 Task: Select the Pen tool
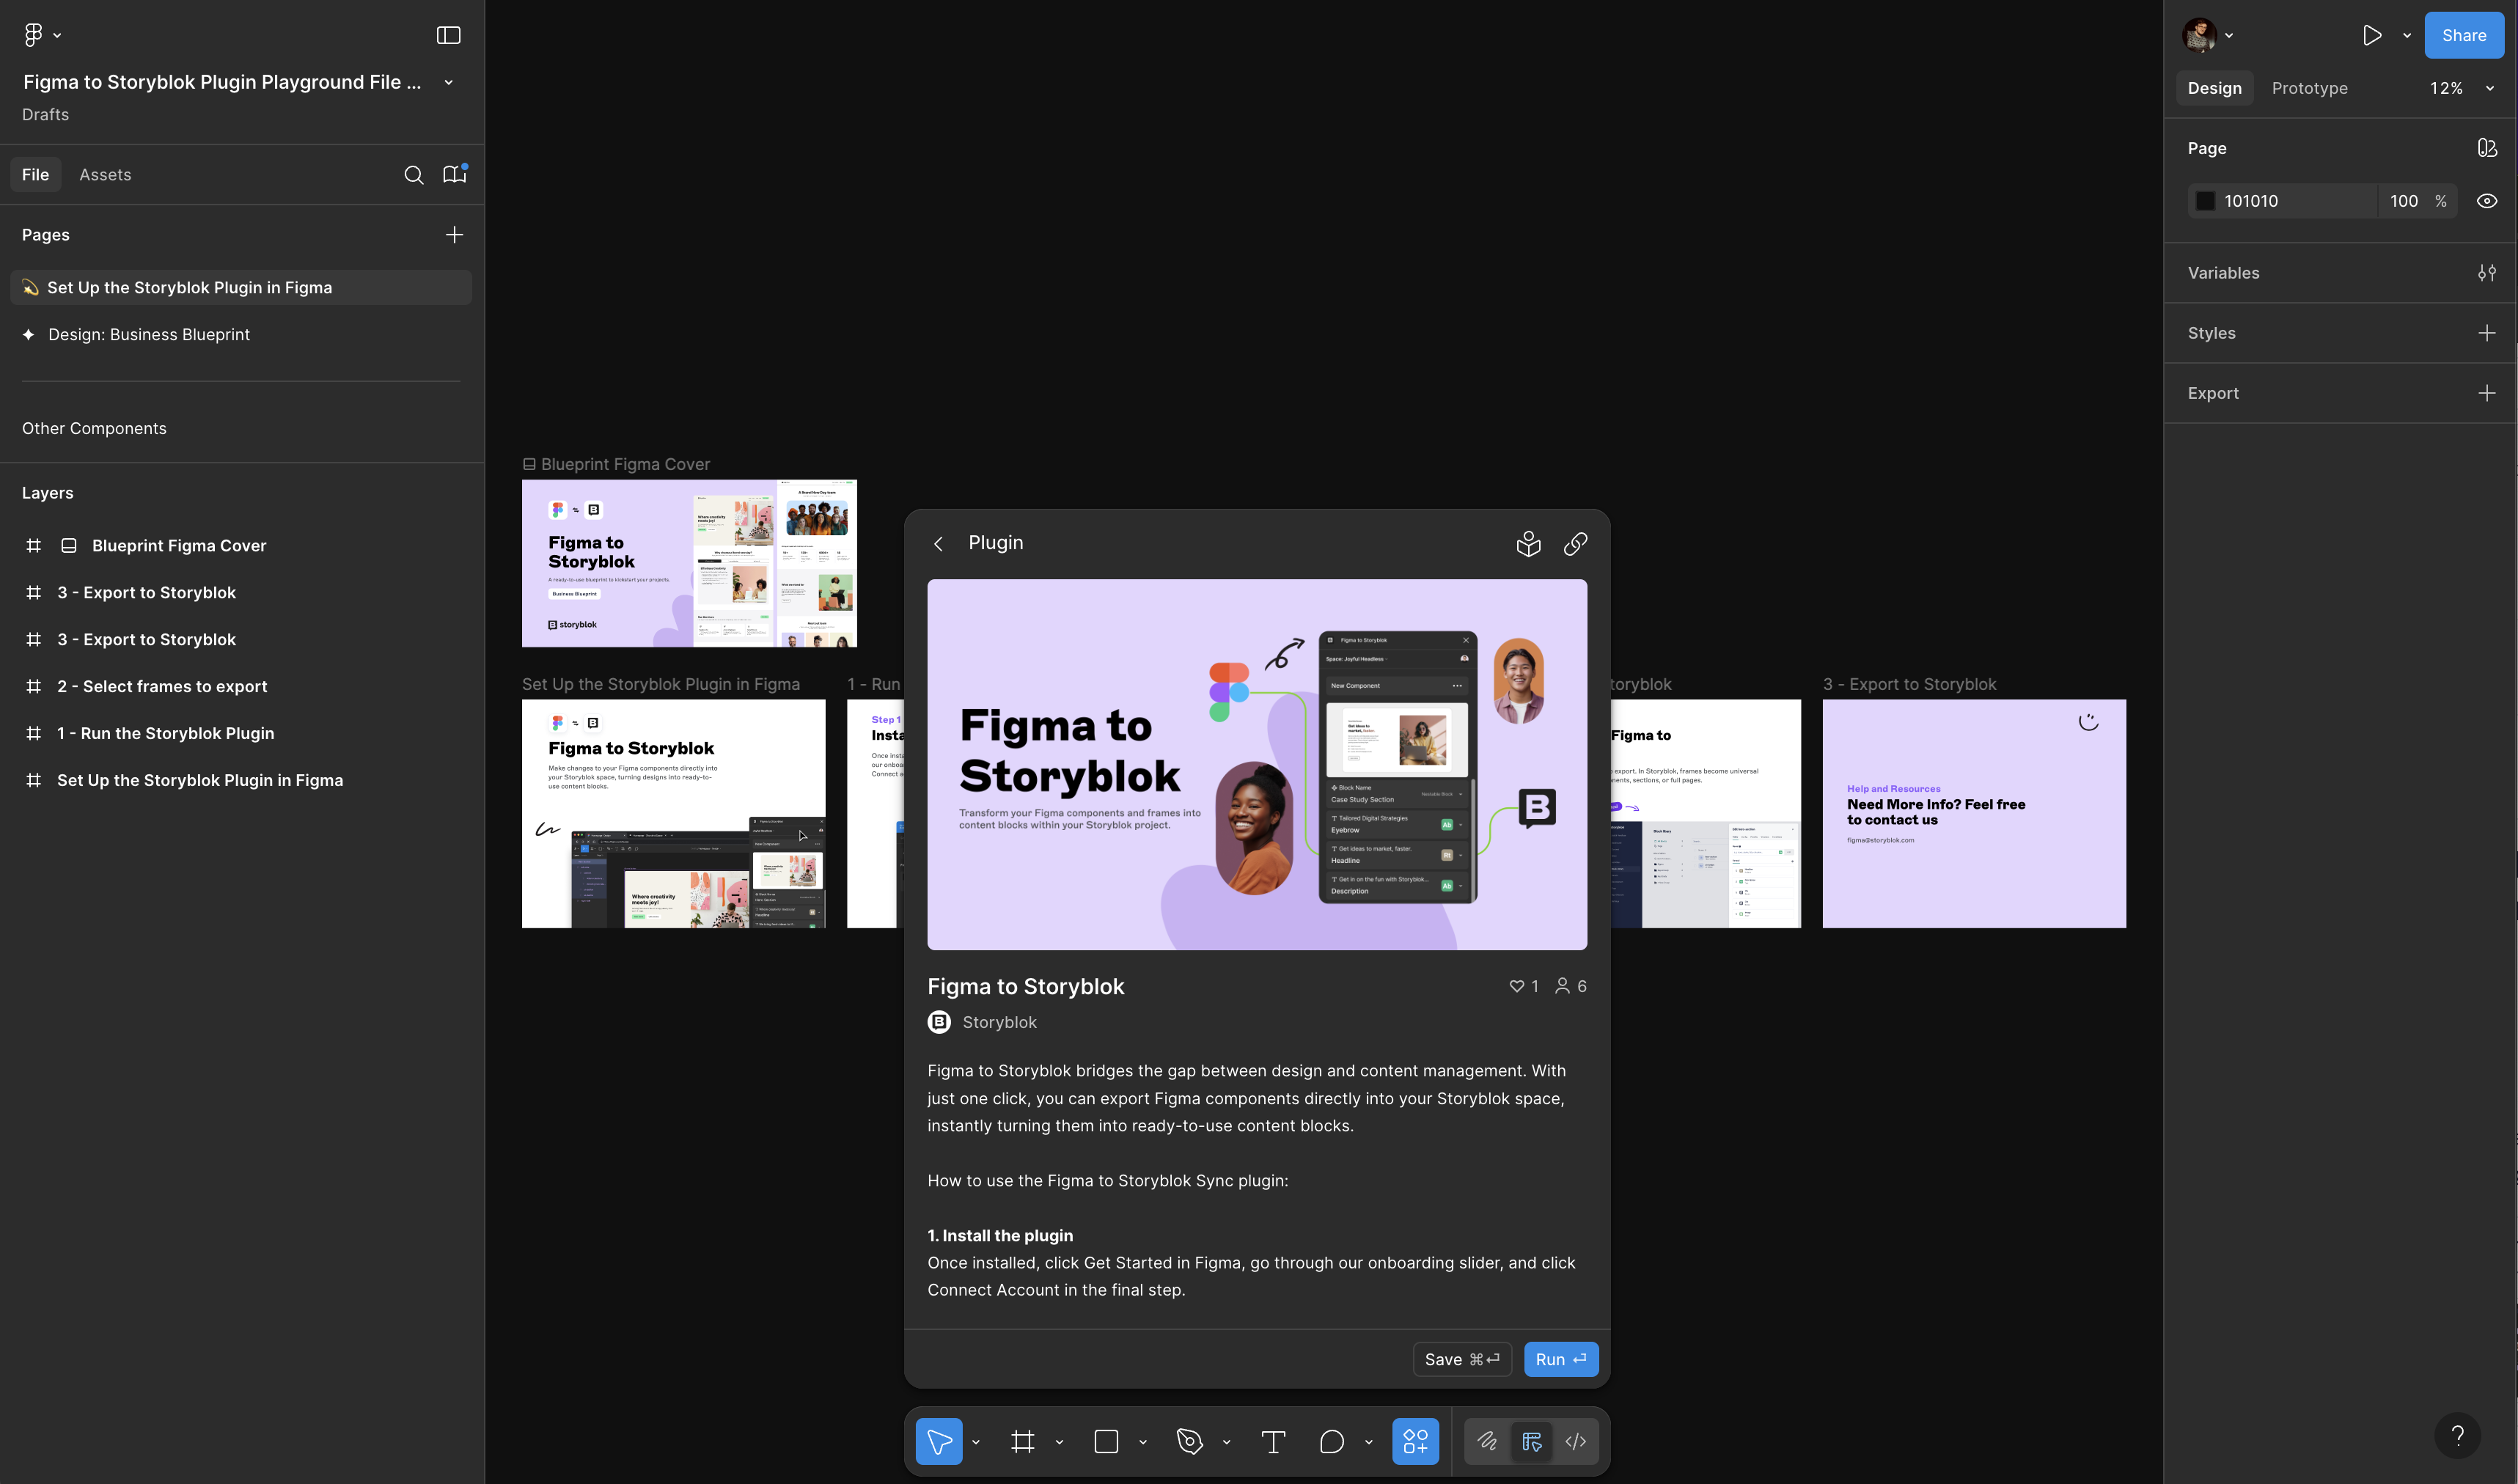pos(1189,1441)
